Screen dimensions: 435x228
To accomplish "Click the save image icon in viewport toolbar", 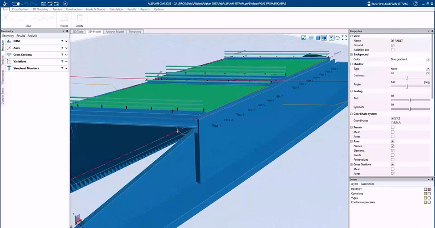I will 303,38.
